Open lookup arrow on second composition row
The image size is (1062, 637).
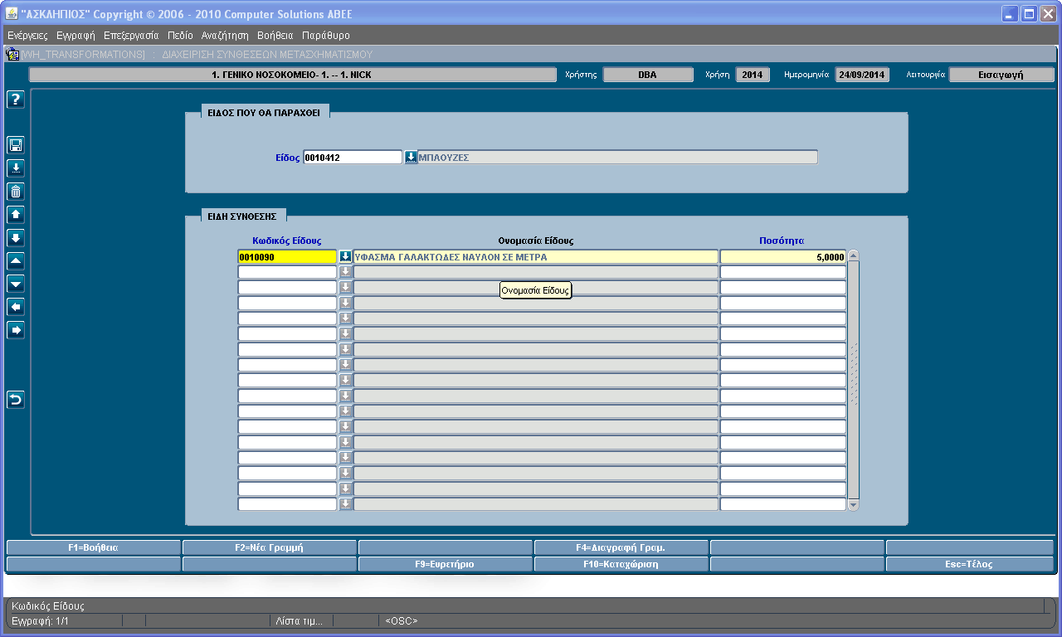coord(345,272)
